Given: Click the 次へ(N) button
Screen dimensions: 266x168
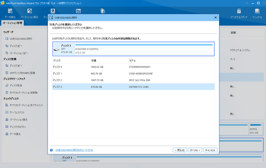Looking at the screenshot, I should 195,150.
